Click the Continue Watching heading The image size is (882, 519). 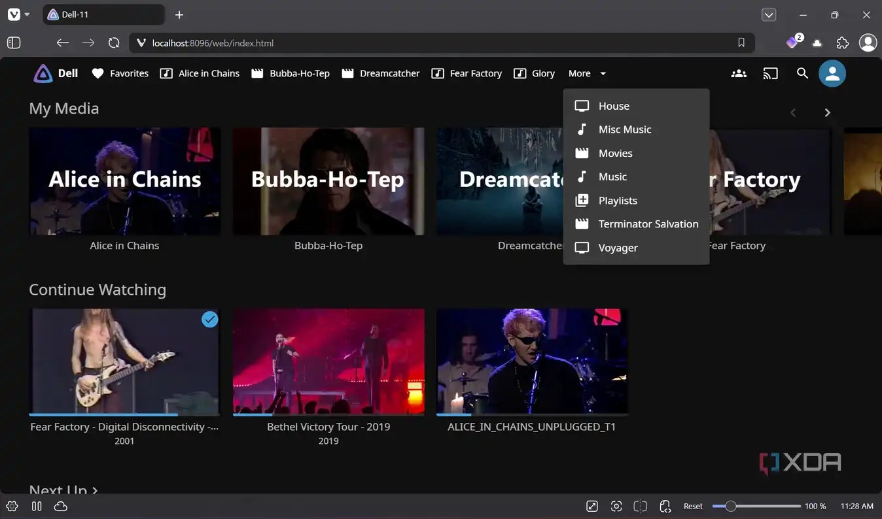(97, 290)
